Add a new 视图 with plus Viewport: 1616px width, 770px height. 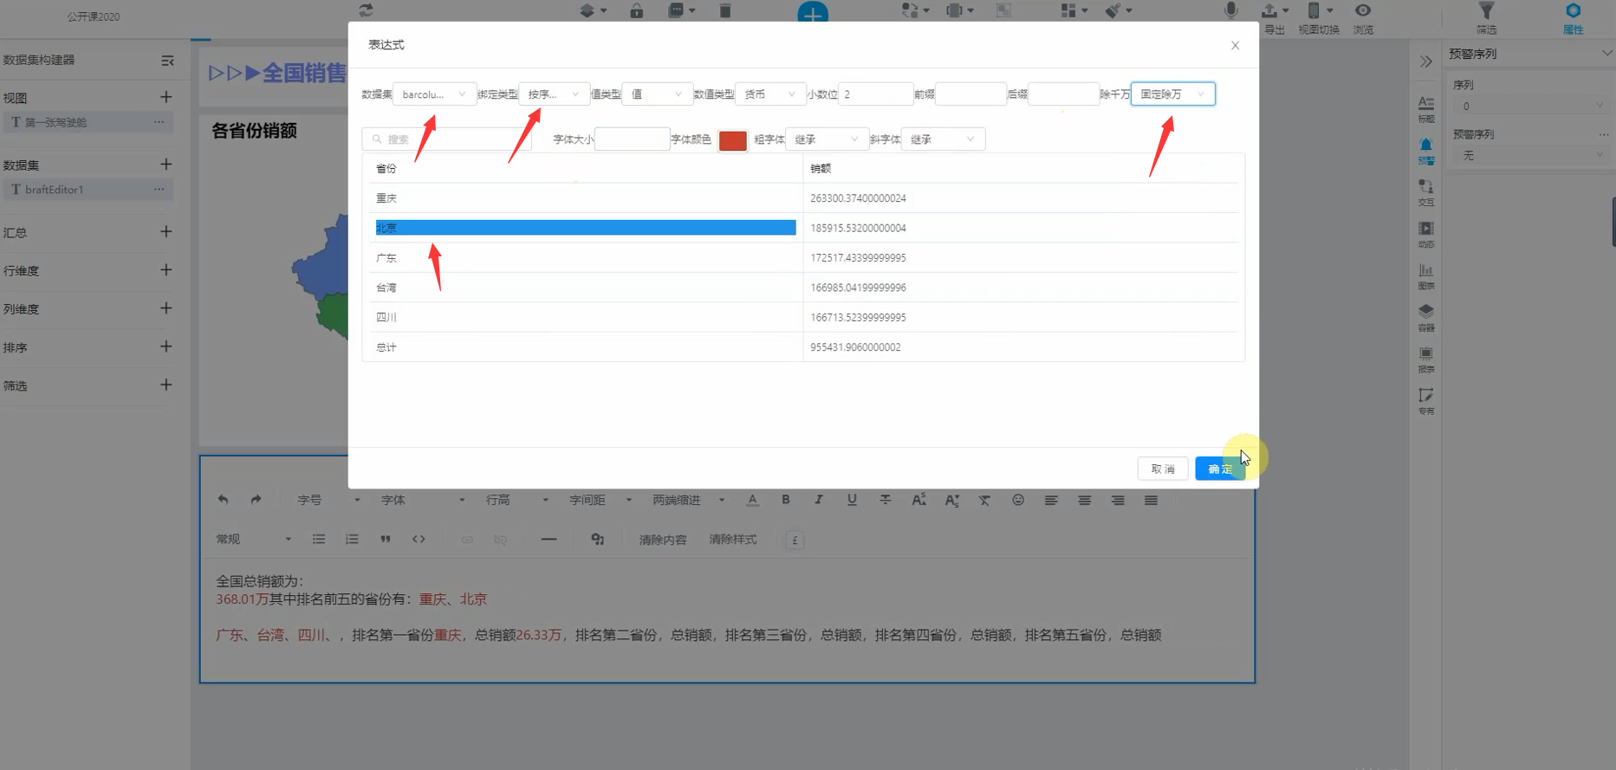point(166,97)
